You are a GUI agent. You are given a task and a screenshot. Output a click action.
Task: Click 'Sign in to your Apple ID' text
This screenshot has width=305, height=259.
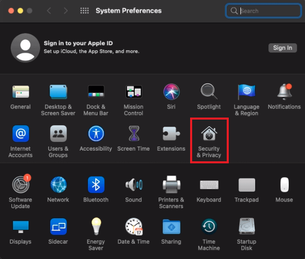78,43
